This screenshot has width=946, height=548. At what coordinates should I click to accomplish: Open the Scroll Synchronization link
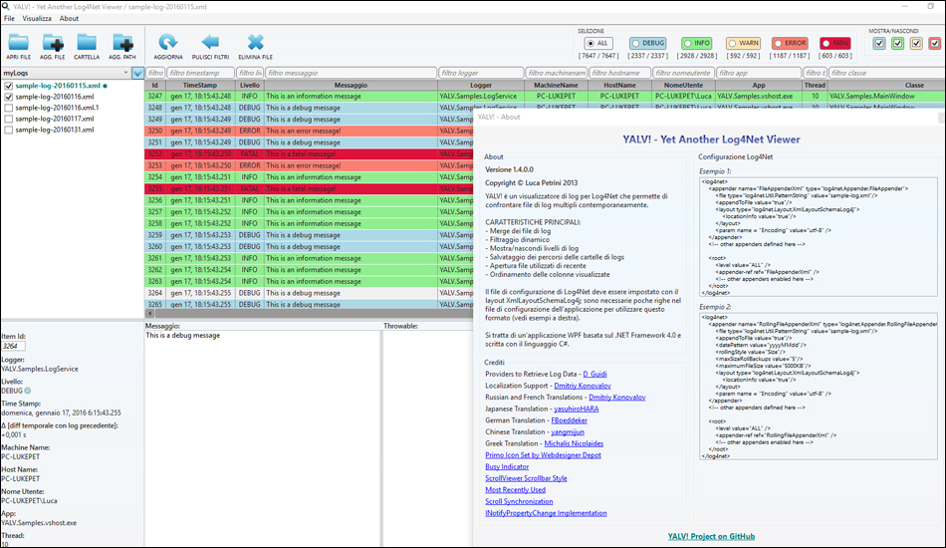(519, 501)
